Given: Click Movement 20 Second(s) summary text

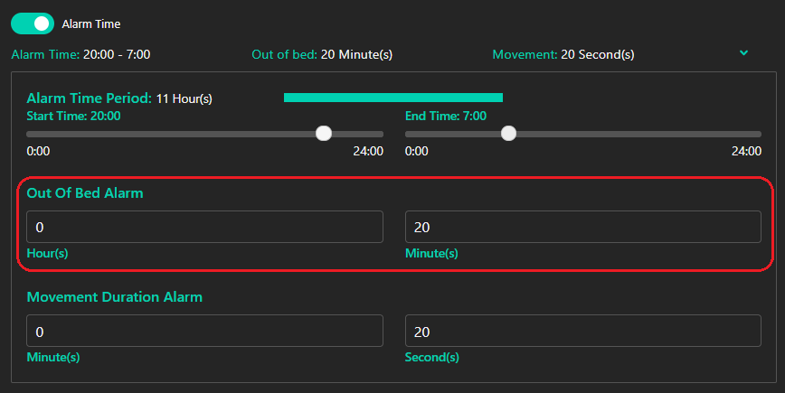Looking at the screenshot, I should coord(563,54).
